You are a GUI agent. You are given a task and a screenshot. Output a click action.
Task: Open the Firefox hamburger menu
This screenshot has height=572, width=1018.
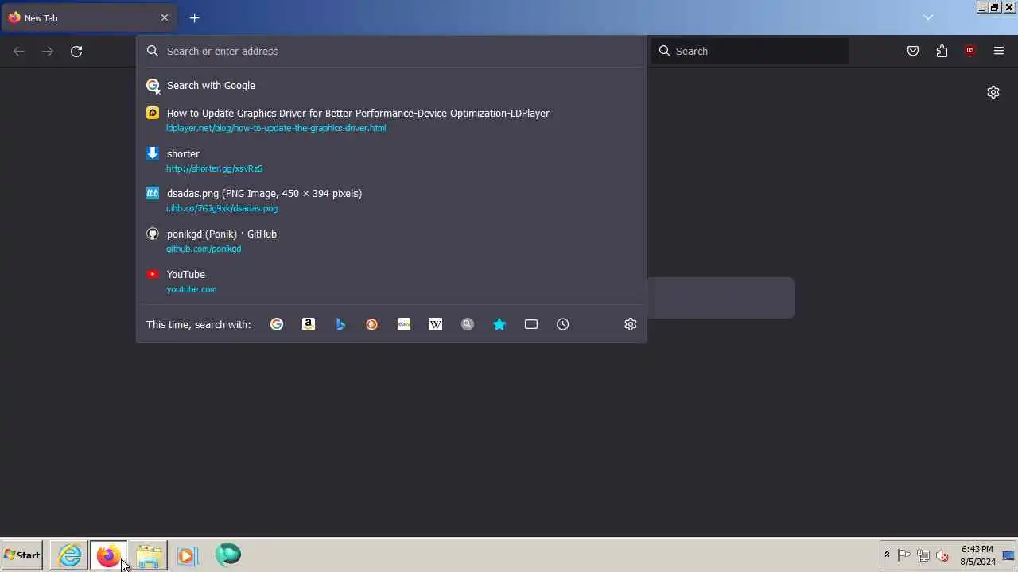pos(999,51)
